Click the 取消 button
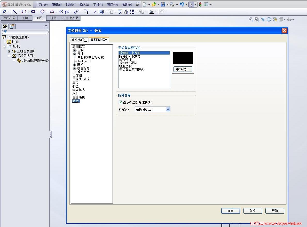 pos(253,211)
